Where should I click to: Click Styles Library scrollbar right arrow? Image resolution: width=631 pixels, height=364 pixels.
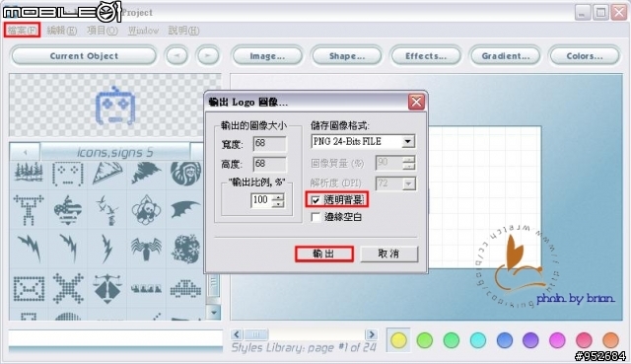tap(371, 334)
